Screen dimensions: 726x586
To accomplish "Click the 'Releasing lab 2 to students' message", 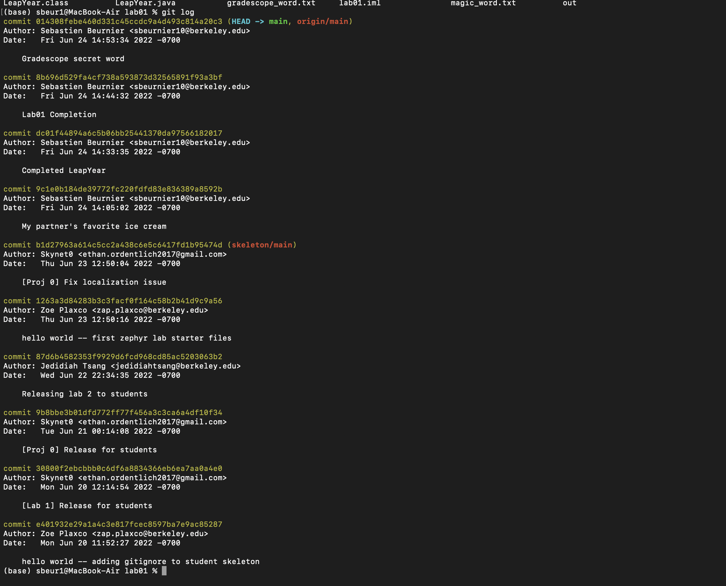I will (x=85, y=394).
